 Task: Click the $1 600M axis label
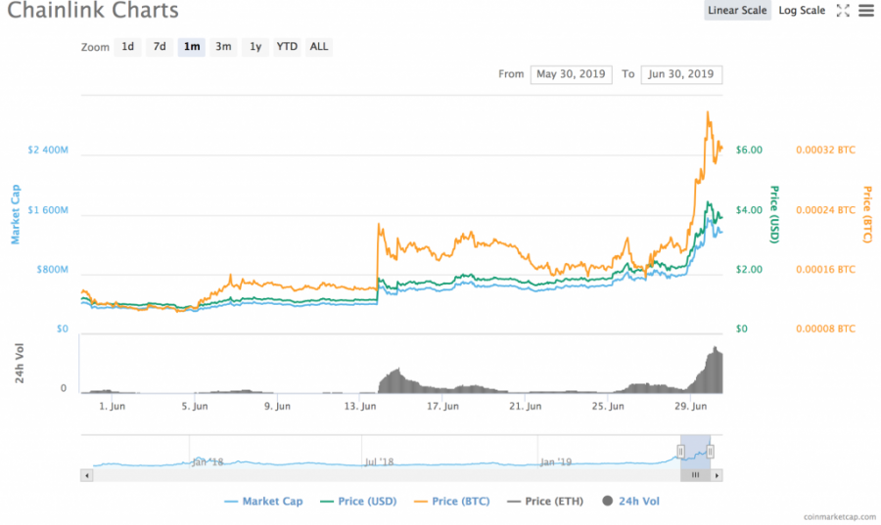tap(48, 210)
